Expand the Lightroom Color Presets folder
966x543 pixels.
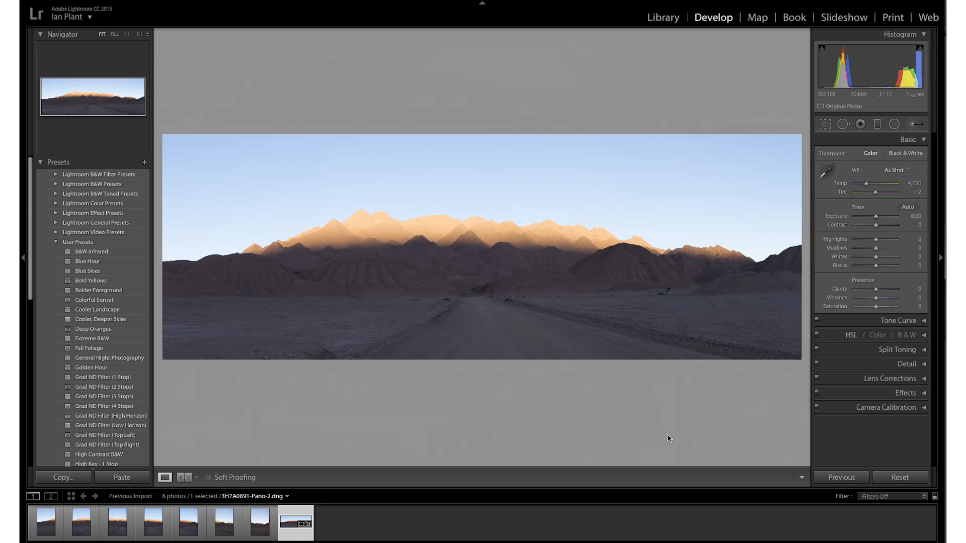tap(56, 203)
